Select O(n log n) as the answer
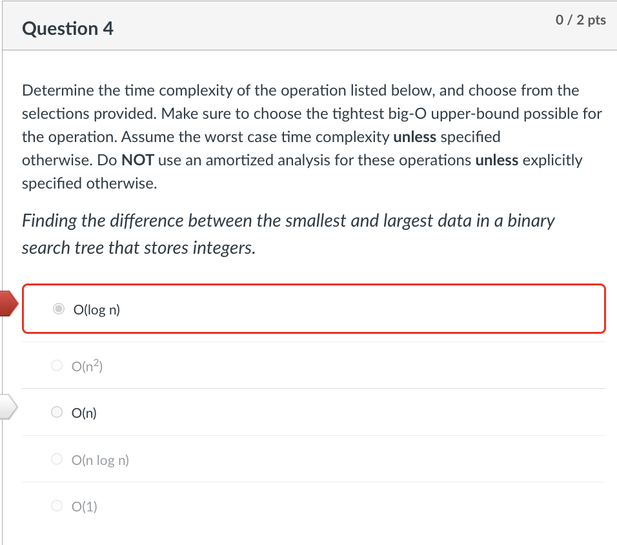This screenshot has width=617, height=545. (57, 459)
